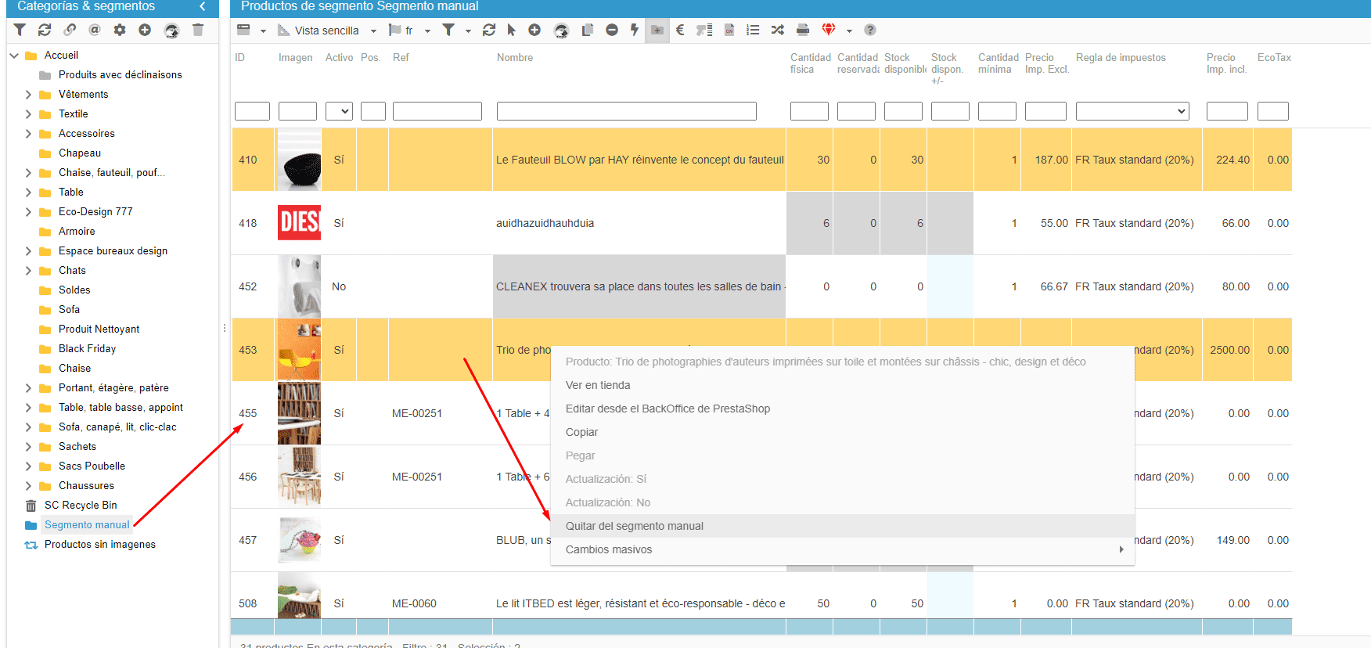Expand the Vêtements category folder

(x=28, y=95)
